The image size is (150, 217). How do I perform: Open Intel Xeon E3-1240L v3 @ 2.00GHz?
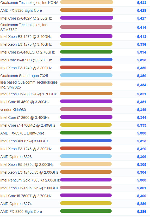(29, 172)
